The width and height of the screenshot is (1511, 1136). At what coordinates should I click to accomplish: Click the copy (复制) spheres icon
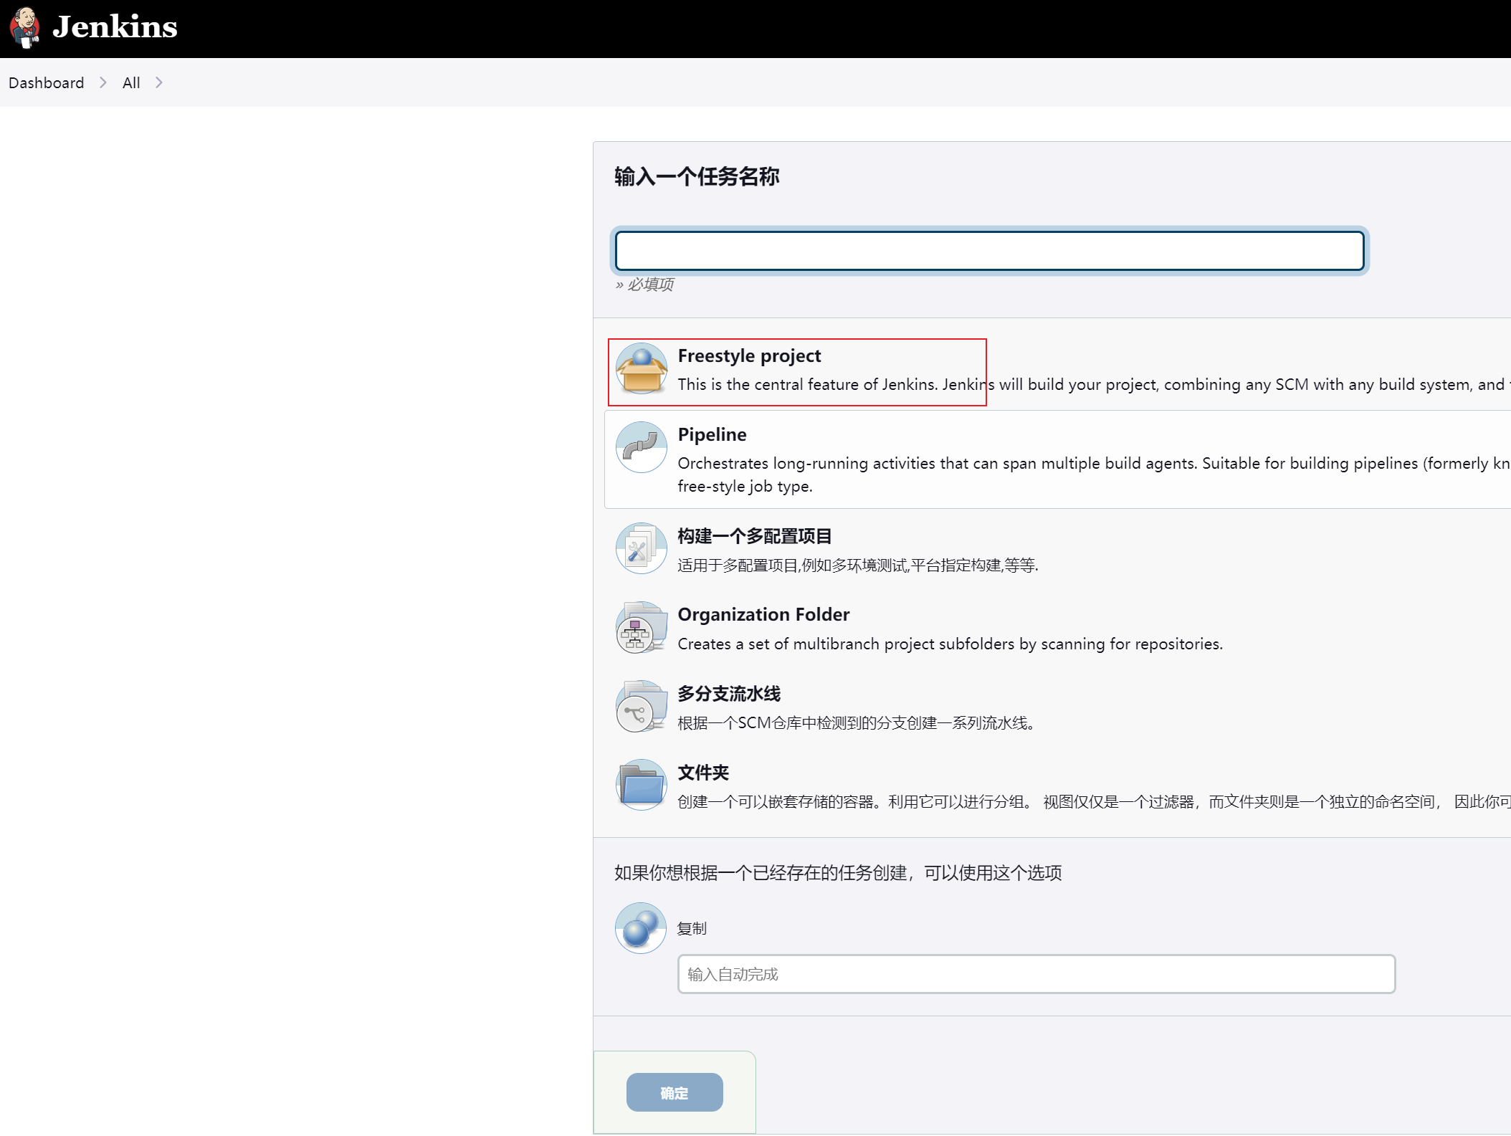(x=641, y=927)
